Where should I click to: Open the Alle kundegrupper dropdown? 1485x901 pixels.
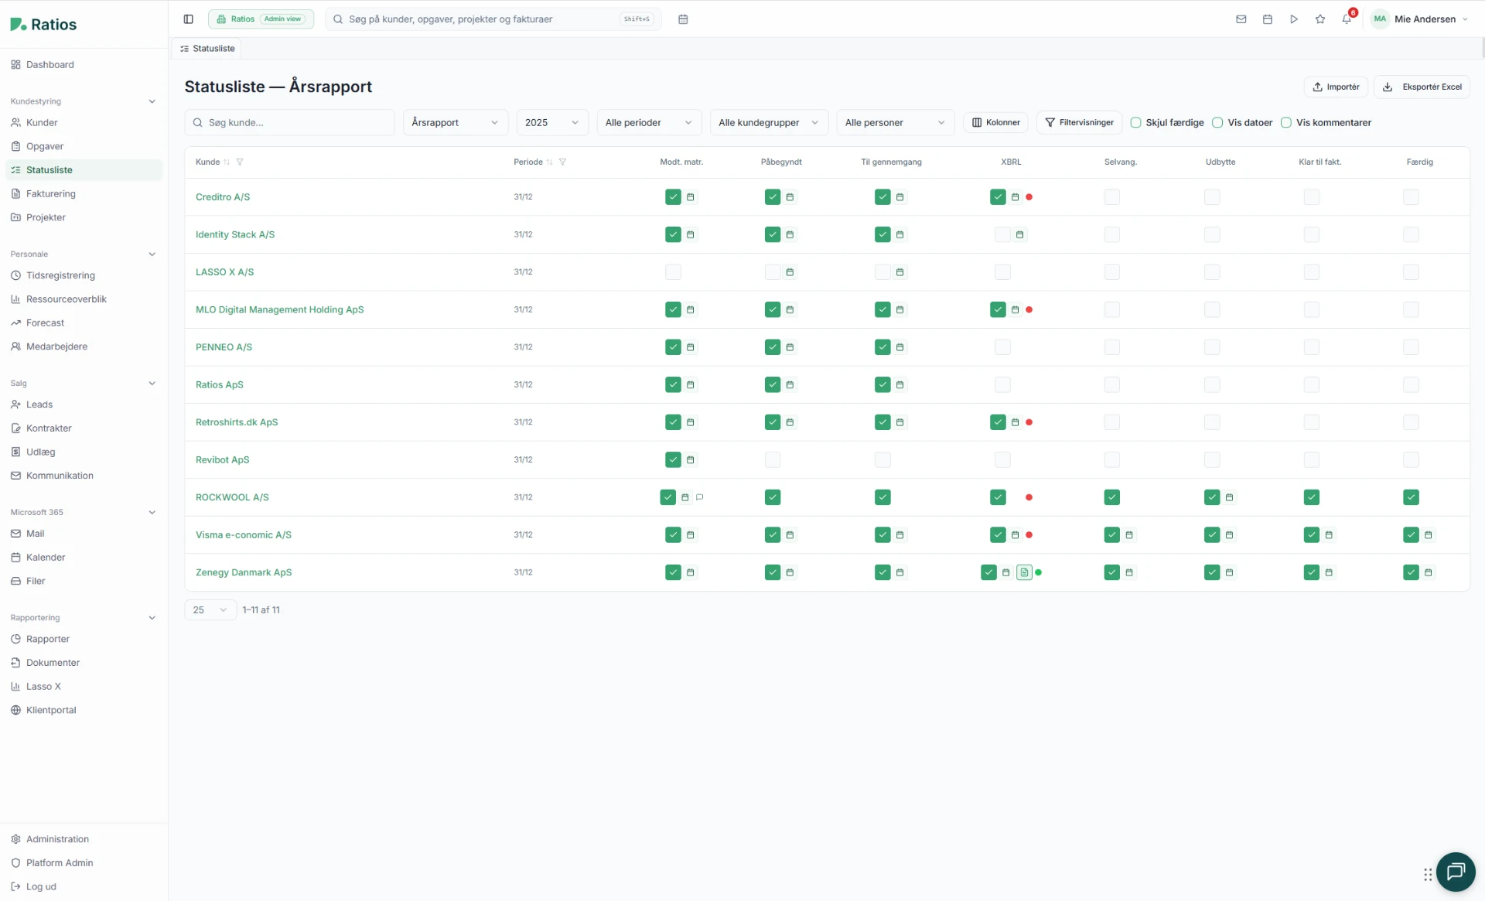(x=769, y=123)
